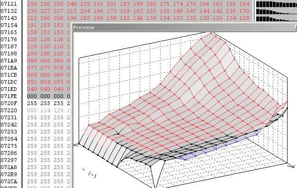The height and width of the screenshot is (188, 297).
Task: Click the bar graph beside row 07143
Action: pyautogui.click(x=276, y=19)
